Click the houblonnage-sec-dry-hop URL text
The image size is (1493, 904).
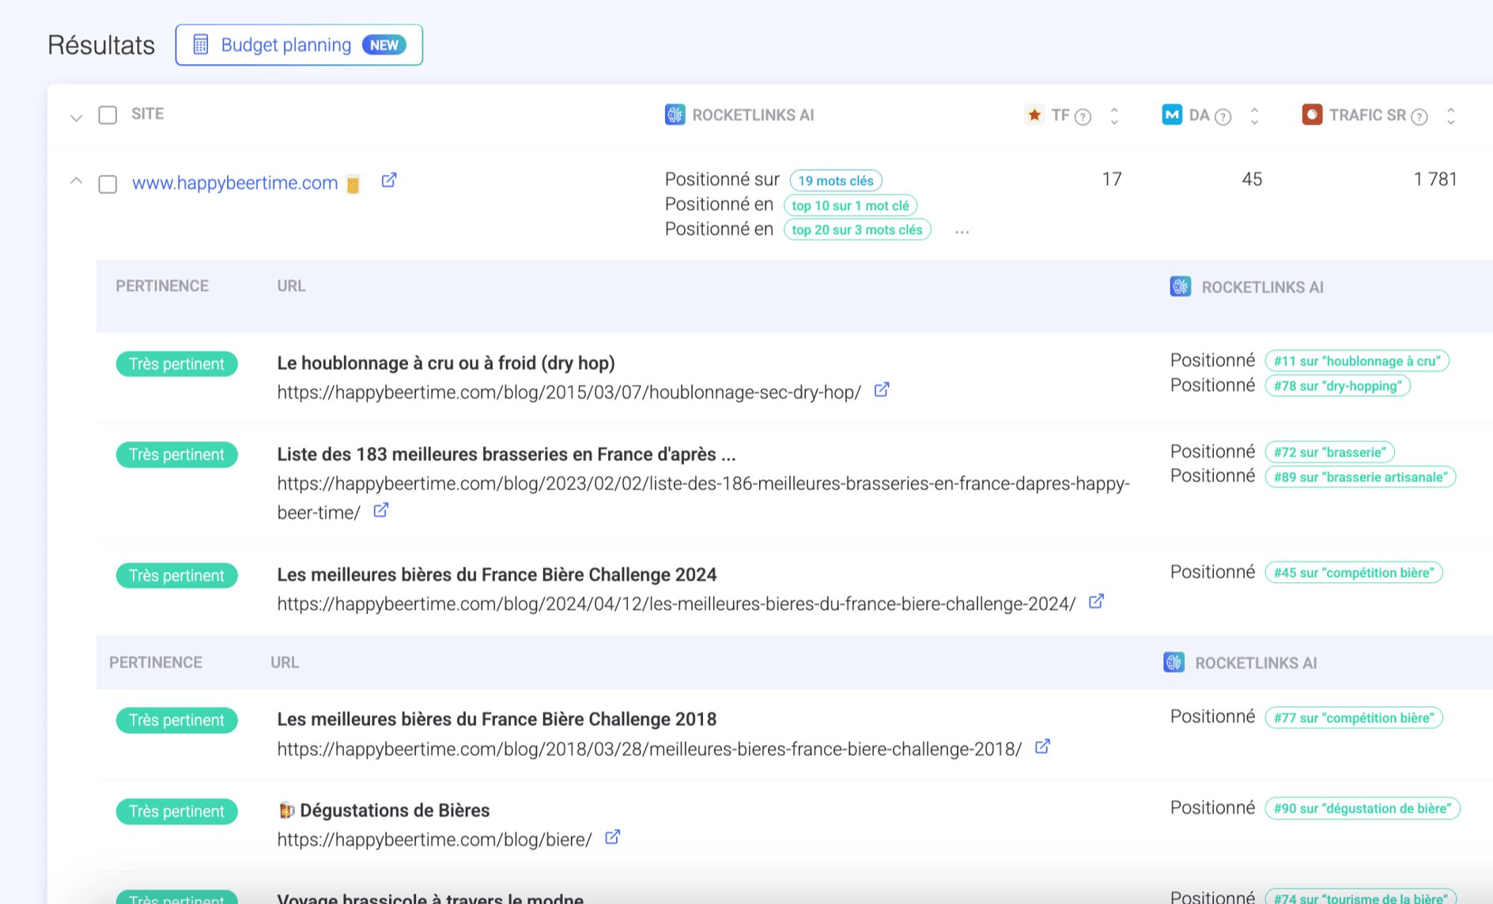coord(569,392)
